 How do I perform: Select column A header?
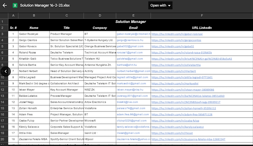[x=13, y=16]
